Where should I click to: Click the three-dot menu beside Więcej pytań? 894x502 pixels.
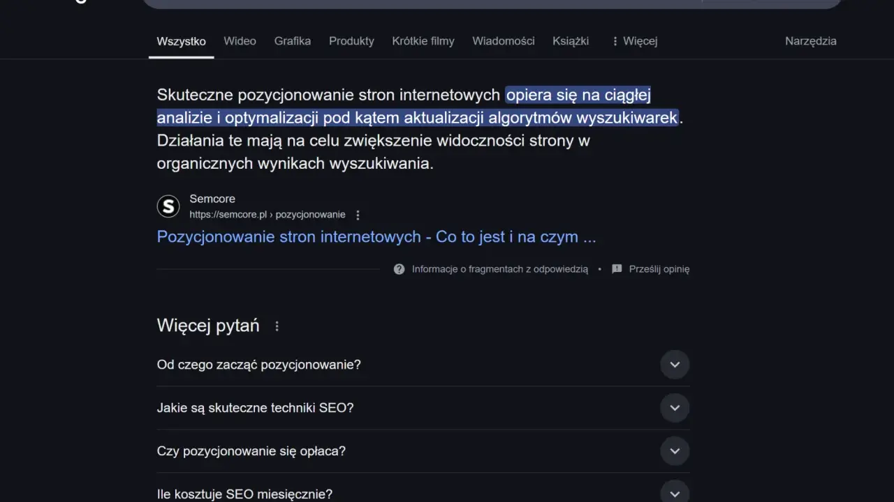coord(277,326)
